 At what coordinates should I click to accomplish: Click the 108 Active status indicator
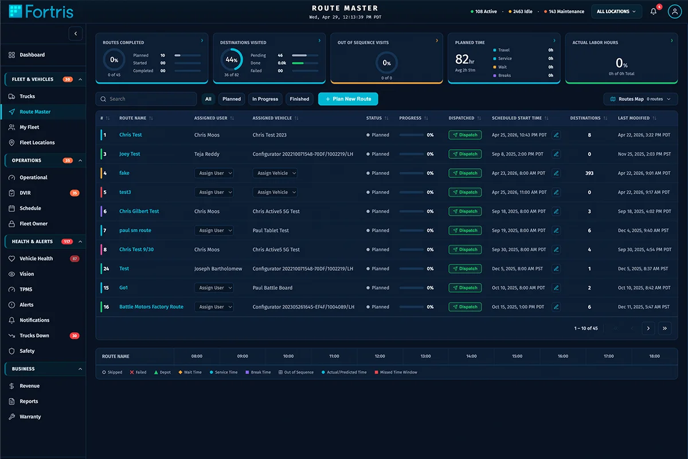[484, 11]
